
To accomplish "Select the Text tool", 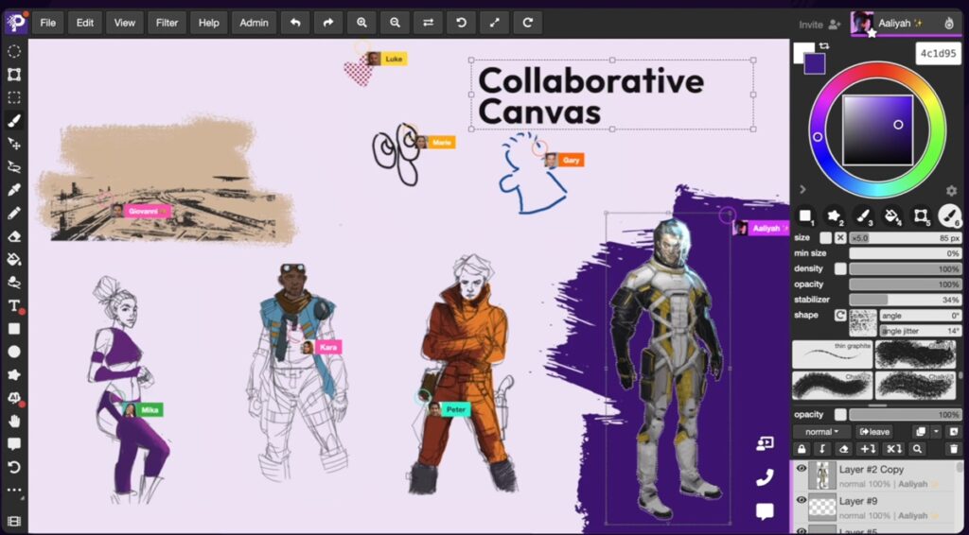I will [x=13, y=306].
